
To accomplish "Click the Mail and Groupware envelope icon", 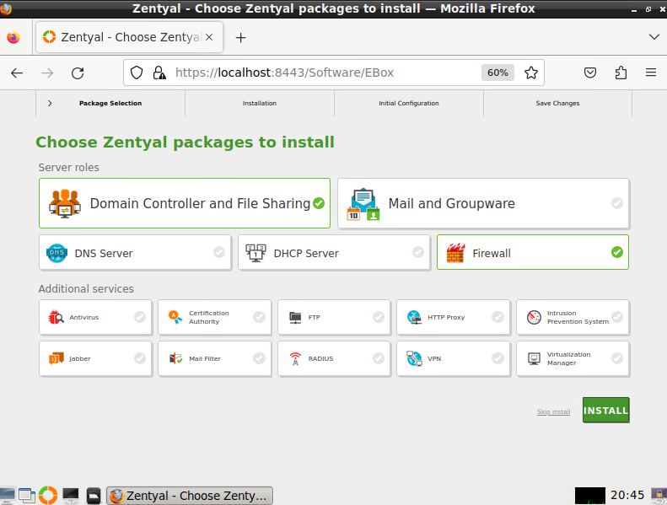I will 363,204.
